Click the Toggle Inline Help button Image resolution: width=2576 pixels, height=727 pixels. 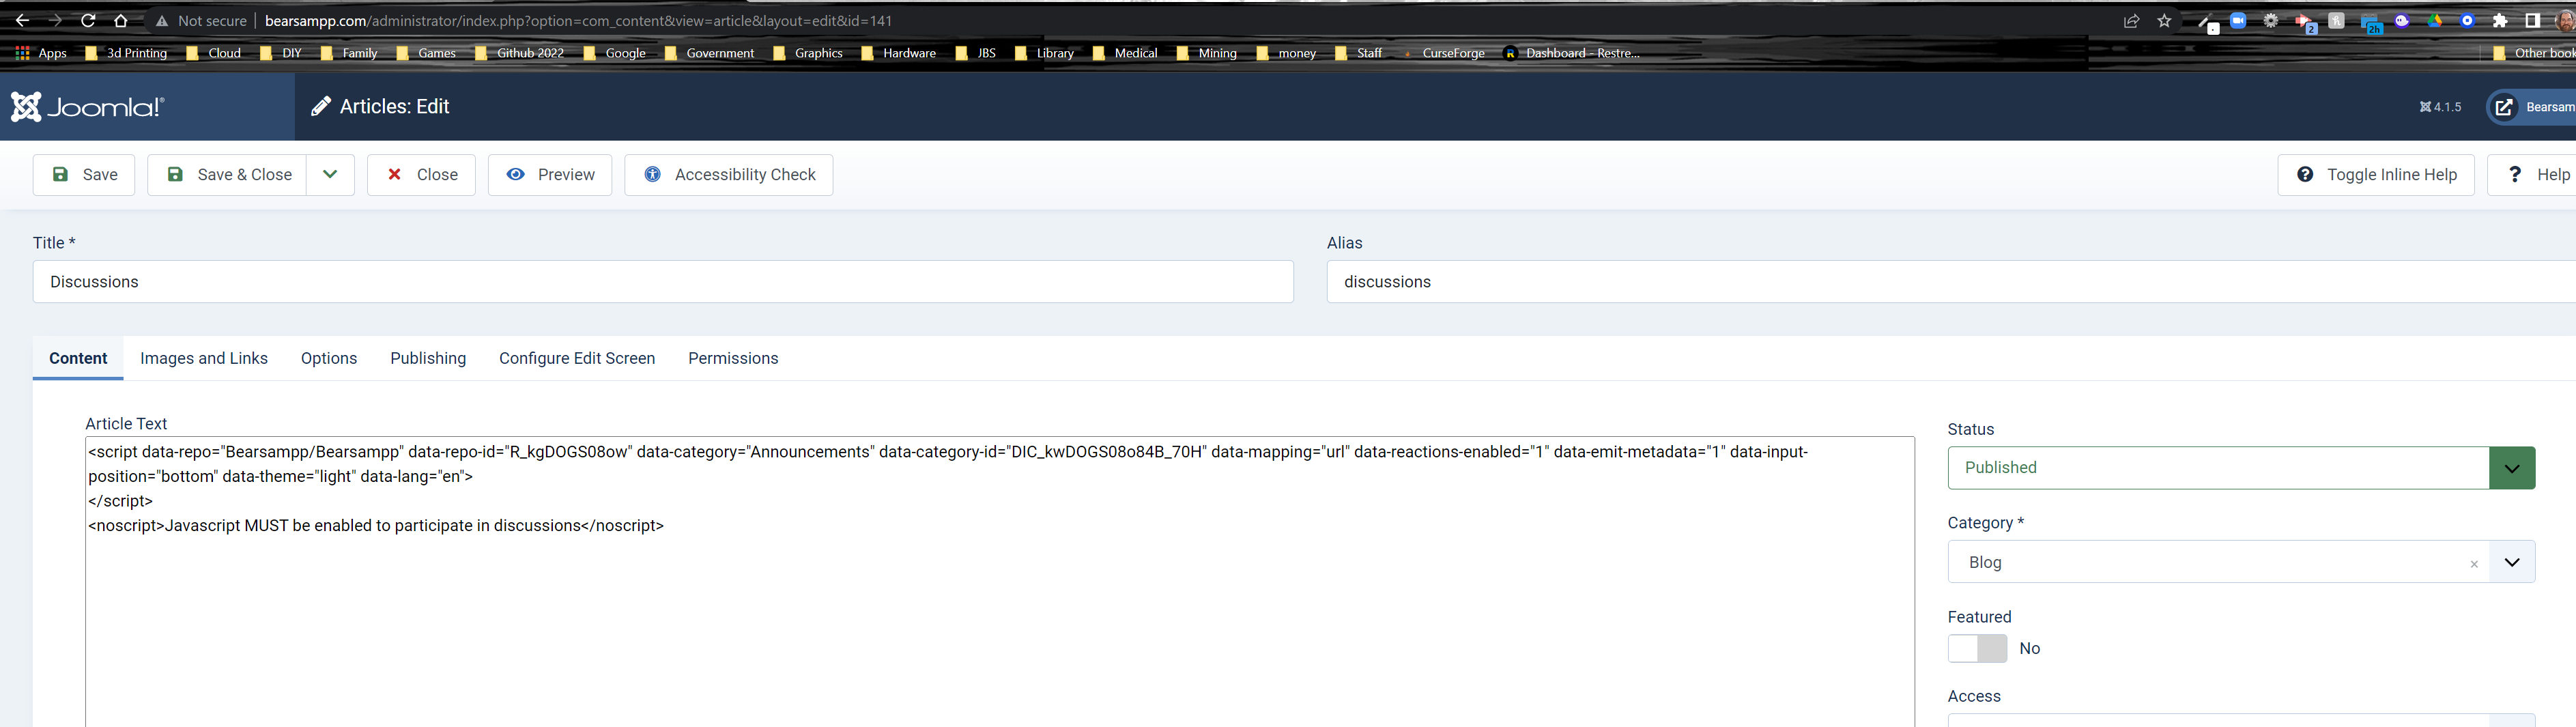tap(2376, 174)
